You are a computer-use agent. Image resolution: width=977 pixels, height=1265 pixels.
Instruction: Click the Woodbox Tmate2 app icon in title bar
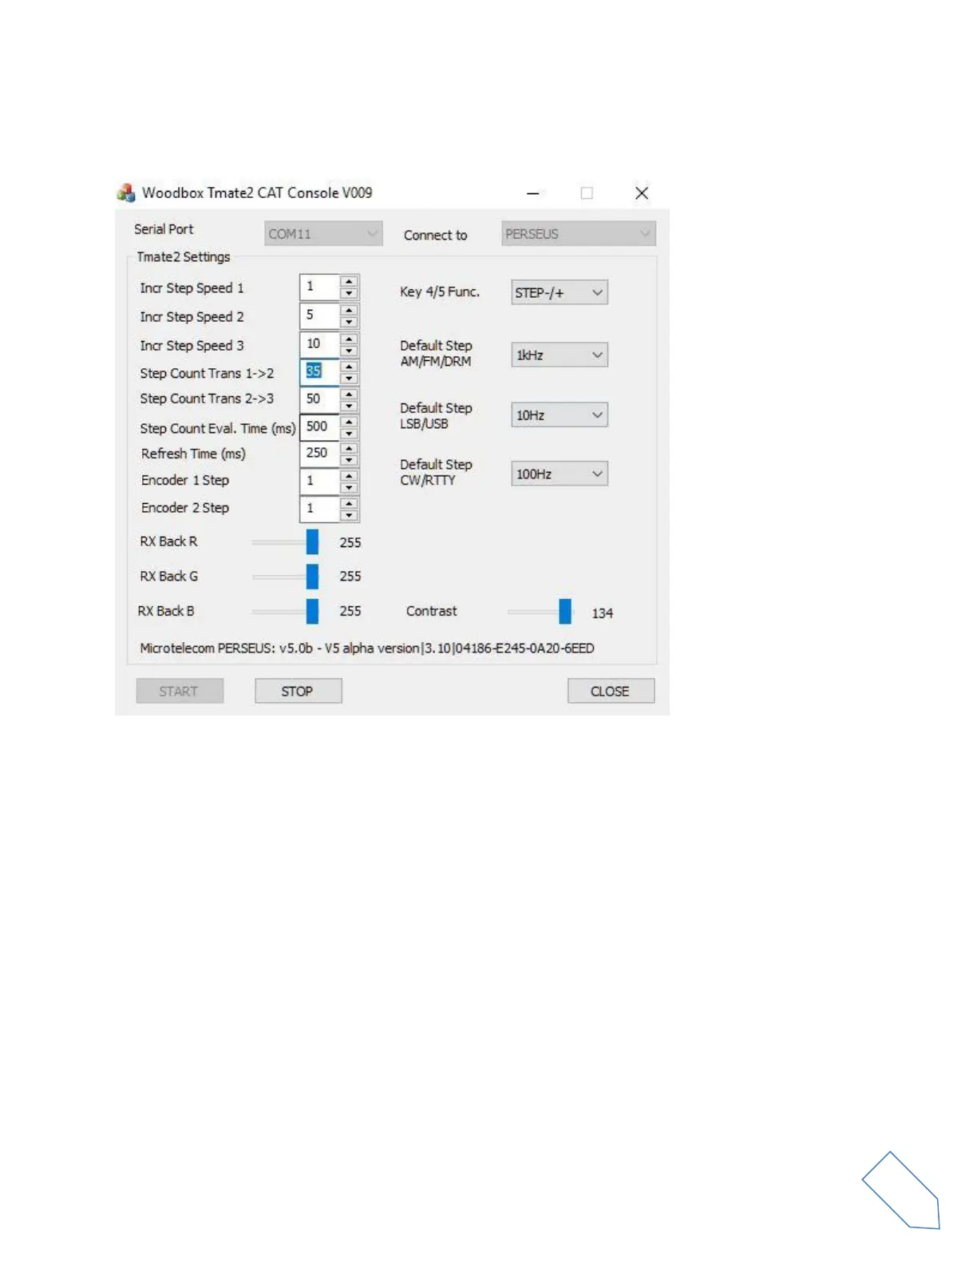click(x=126, y=192)
